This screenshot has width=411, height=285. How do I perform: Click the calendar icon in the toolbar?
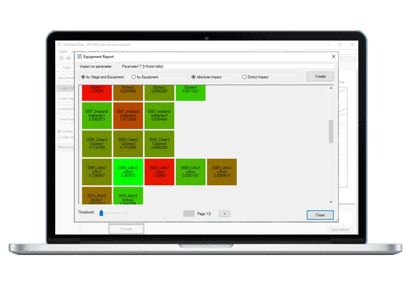(x=61, y=58)
